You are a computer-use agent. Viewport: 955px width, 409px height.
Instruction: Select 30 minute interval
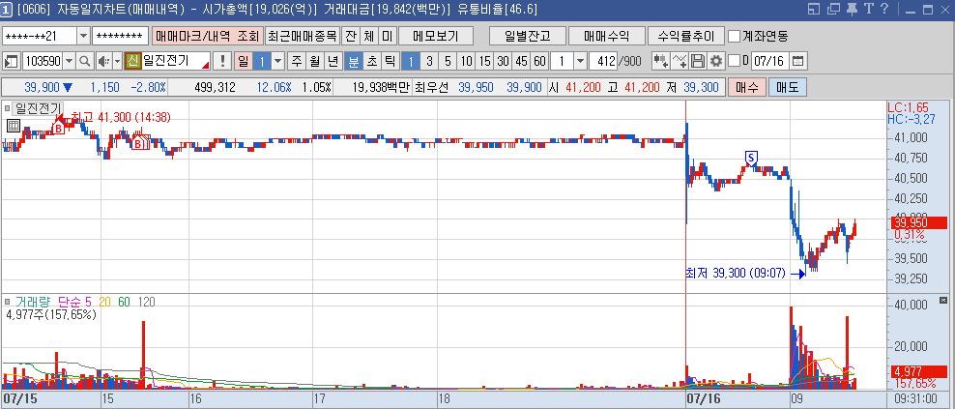(503, 61)
